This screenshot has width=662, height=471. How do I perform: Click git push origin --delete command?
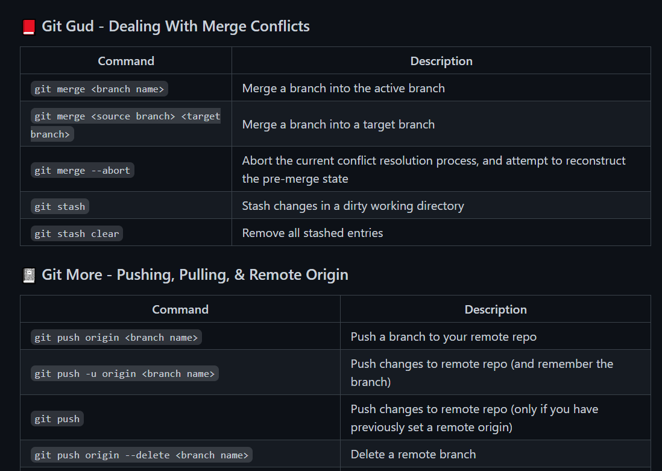(x=142, y=455)
